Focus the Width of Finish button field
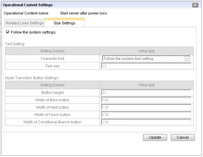The image size is (203, 157). [146, 115]
